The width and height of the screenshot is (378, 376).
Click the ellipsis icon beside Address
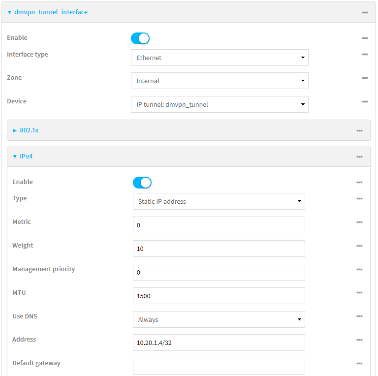coord(359,340)
